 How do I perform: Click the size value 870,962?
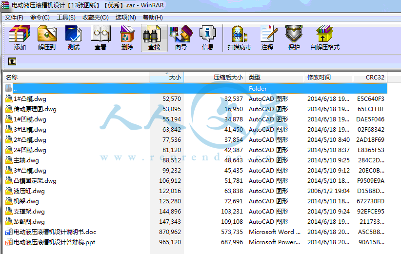[170, 232]
